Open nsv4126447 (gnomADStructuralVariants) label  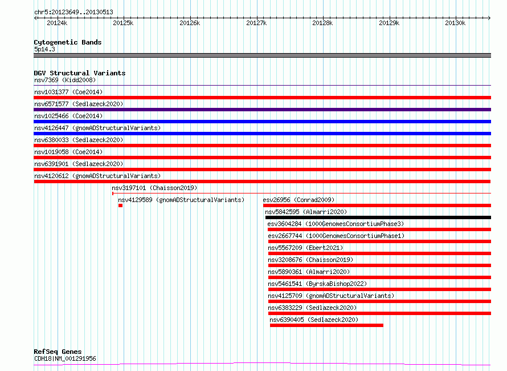(x=97, y=128)
